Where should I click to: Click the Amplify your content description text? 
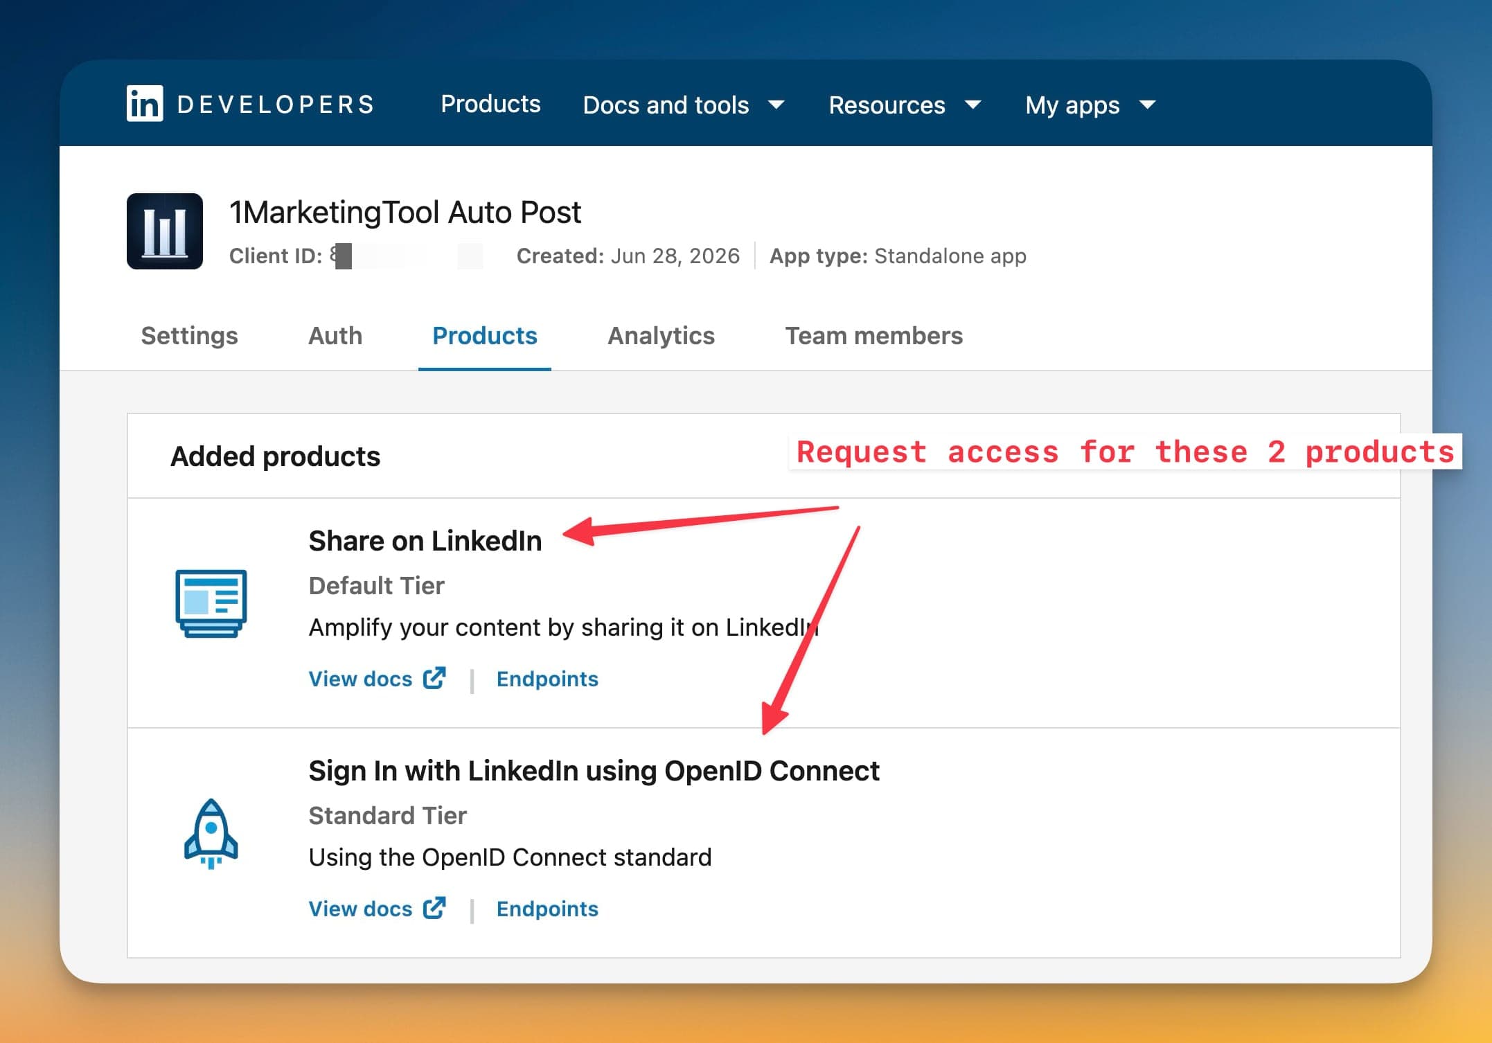coord(563,627)
